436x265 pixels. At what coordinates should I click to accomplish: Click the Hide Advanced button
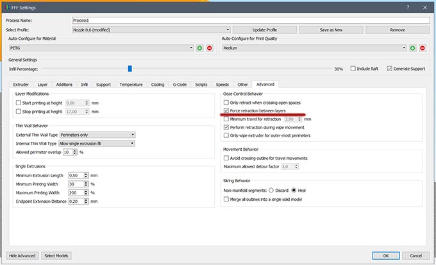pyautogui.click(x=22, y=255)
